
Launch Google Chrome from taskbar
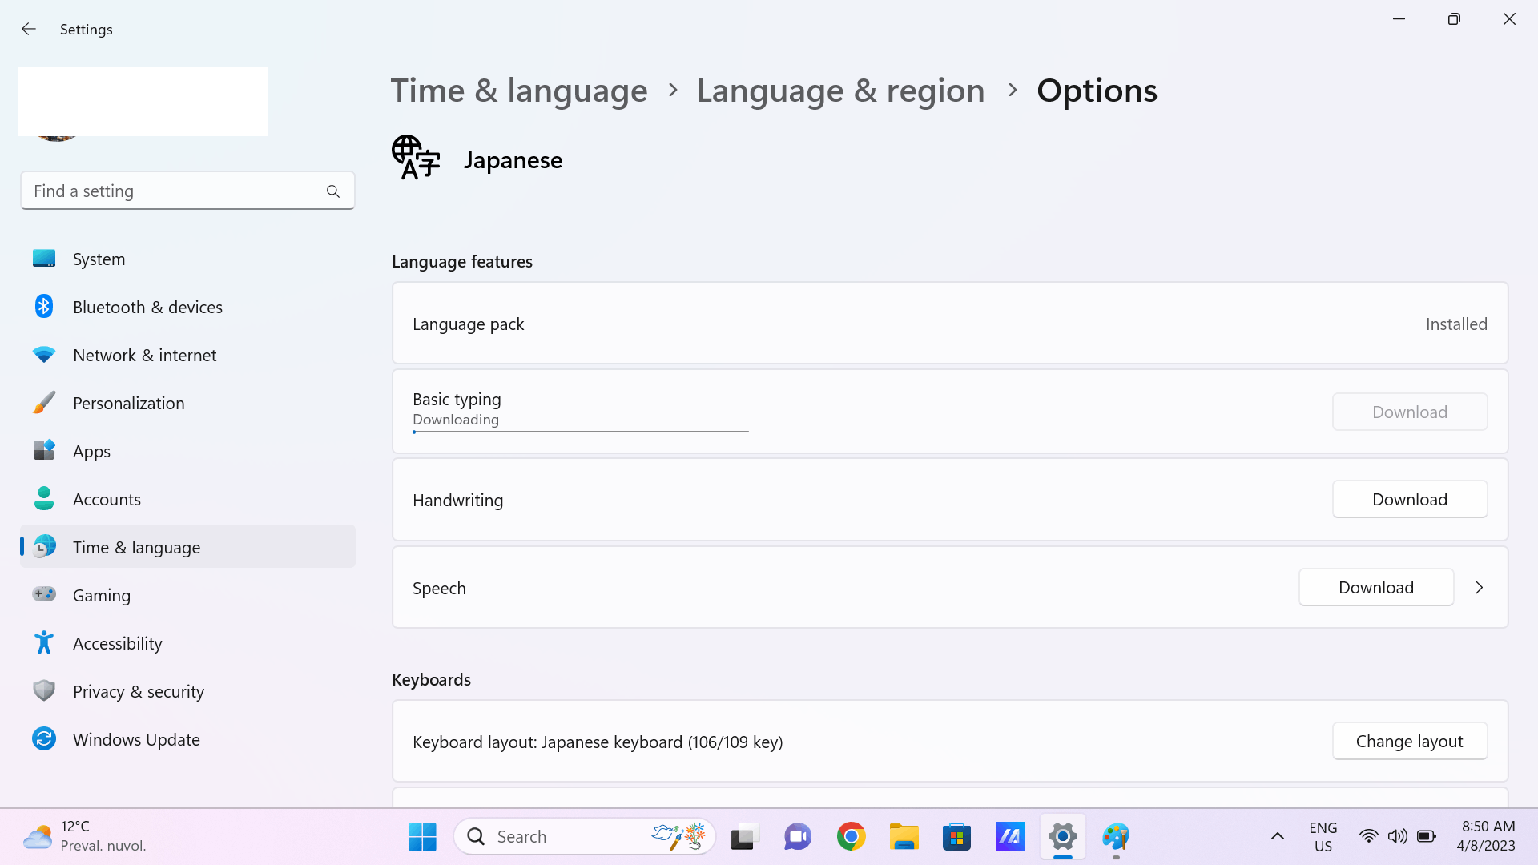point(851,837)
